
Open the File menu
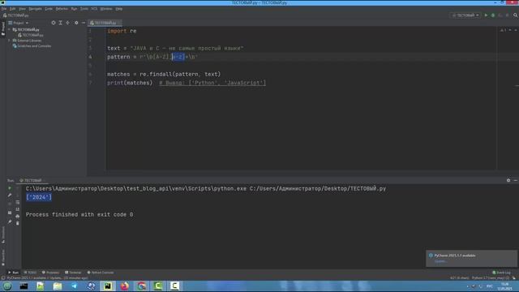click(x=4, y=9)
